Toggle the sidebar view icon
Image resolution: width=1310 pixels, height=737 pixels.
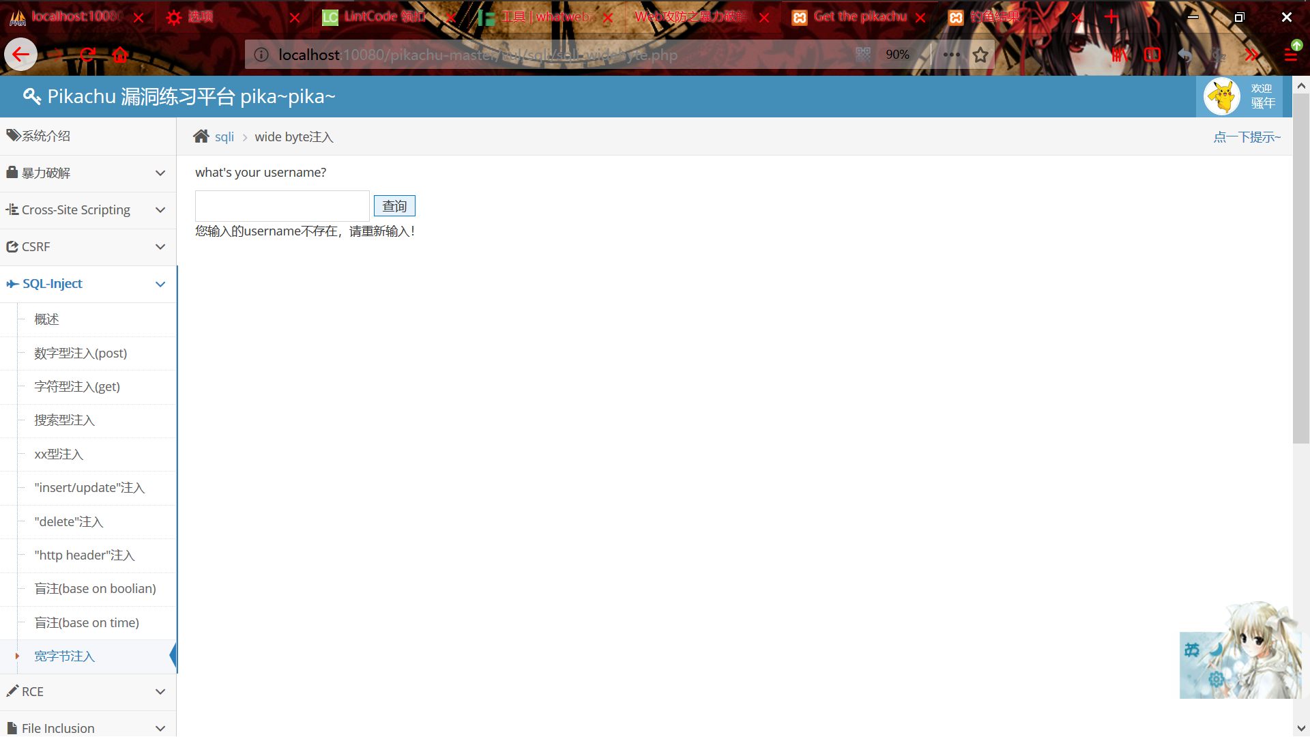pyautogui.click(x=1152, y=55)
